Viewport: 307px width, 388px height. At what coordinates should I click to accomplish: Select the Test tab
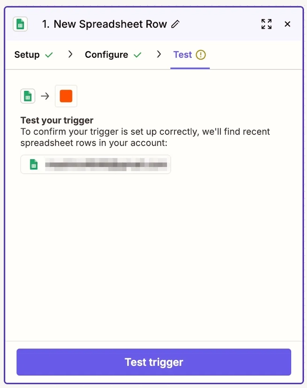point(183,54)
